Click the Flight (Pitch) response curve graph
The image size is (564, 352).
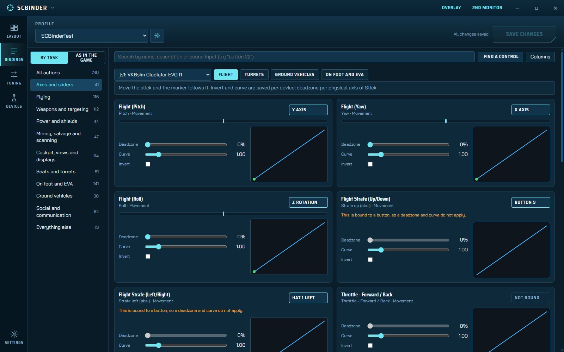[x=289, y=154]
